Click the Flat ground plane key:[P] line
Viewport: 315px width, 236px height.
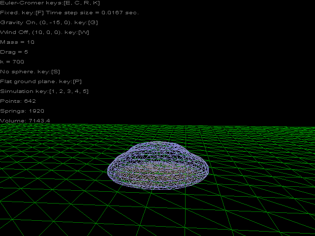(x=41, y=82)
